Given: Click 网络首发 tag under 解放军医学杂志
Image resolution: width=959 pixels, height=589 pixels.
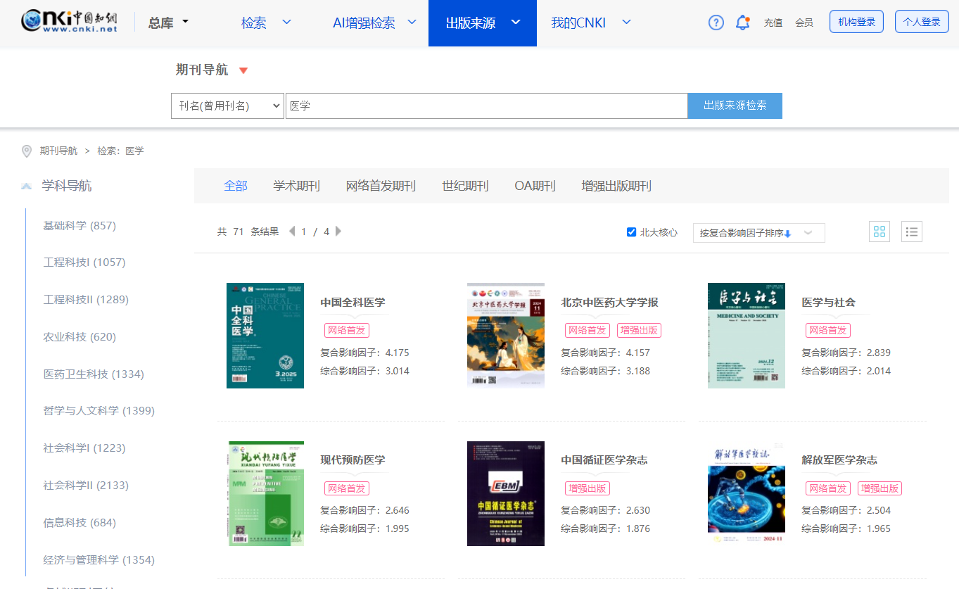Looking at the screenshot, I should coord(828,488).
